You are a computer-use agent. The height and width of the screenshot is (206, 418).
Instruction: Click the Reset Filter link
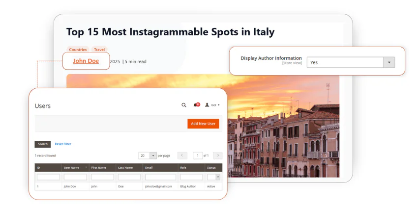coord(63,144)
